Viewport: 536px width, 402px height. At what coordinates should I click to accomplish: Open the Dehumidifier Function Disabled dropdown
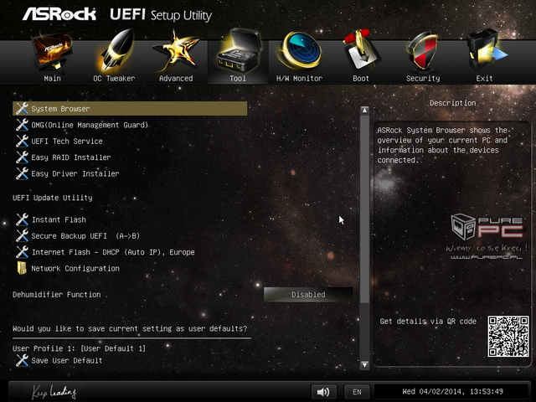point(308,295)
